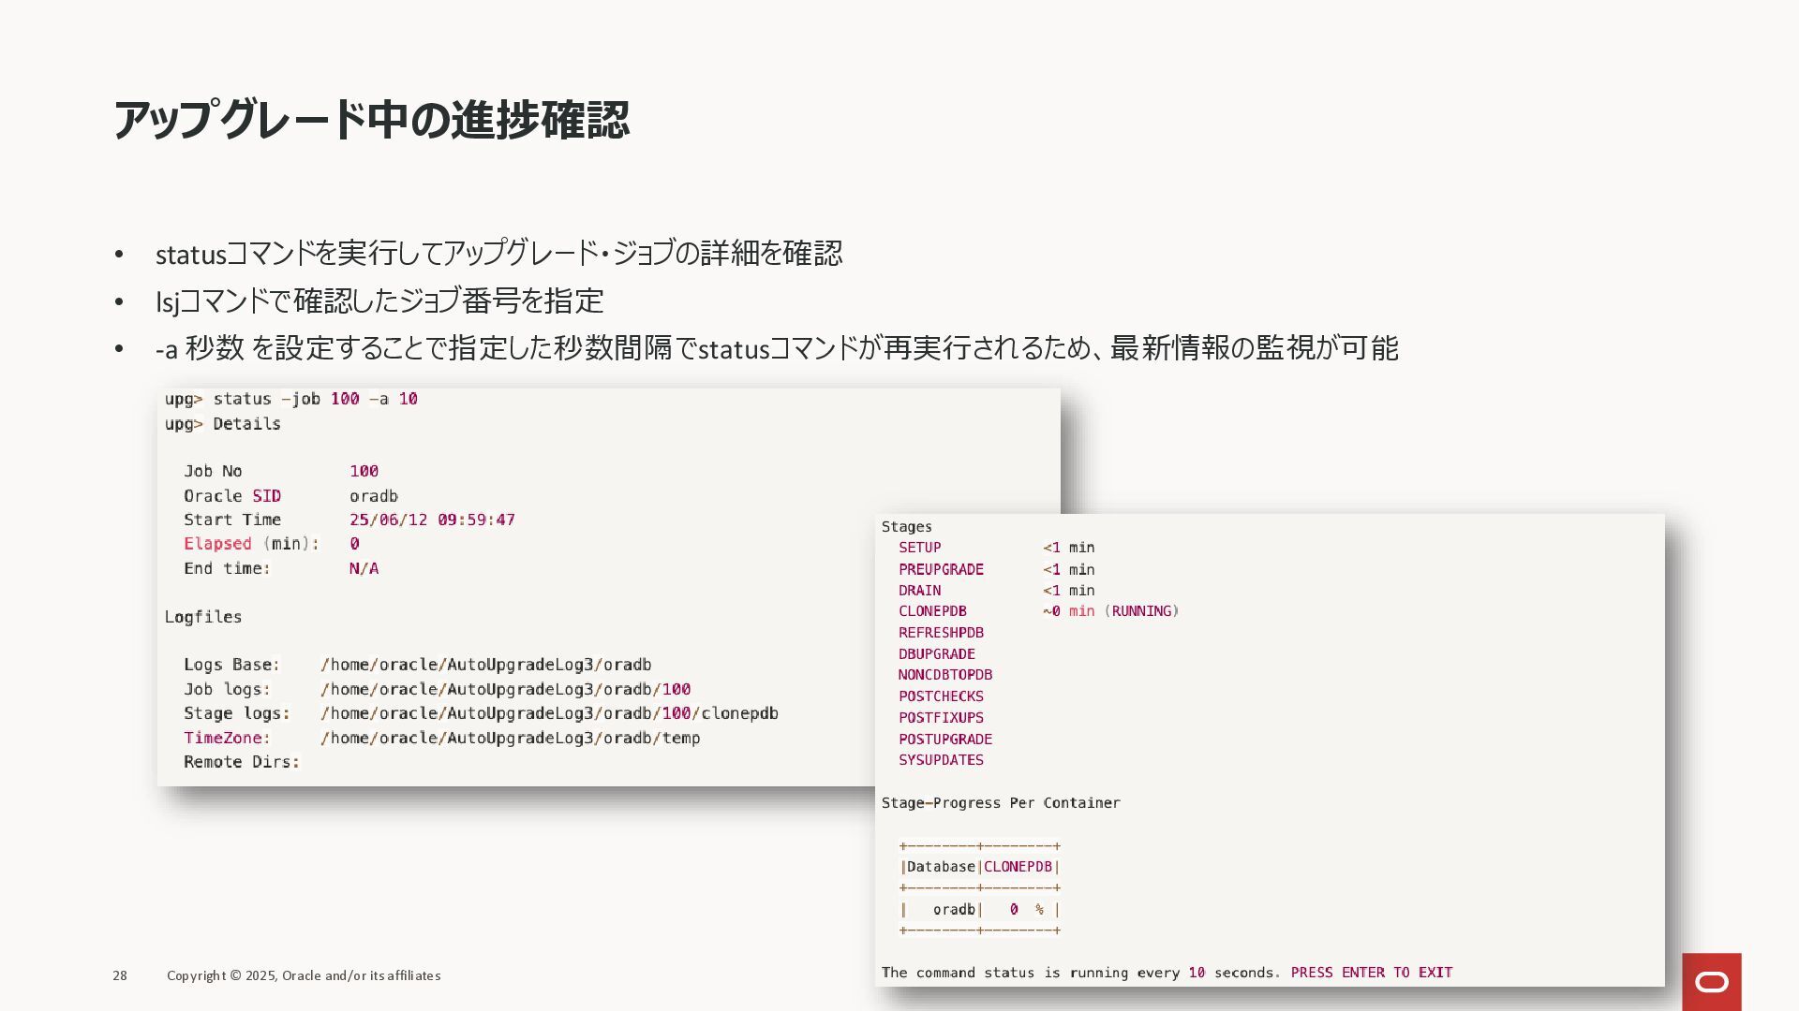
Task: Click the POSTUPGRADE stage
Action: (x=945, y=740)
